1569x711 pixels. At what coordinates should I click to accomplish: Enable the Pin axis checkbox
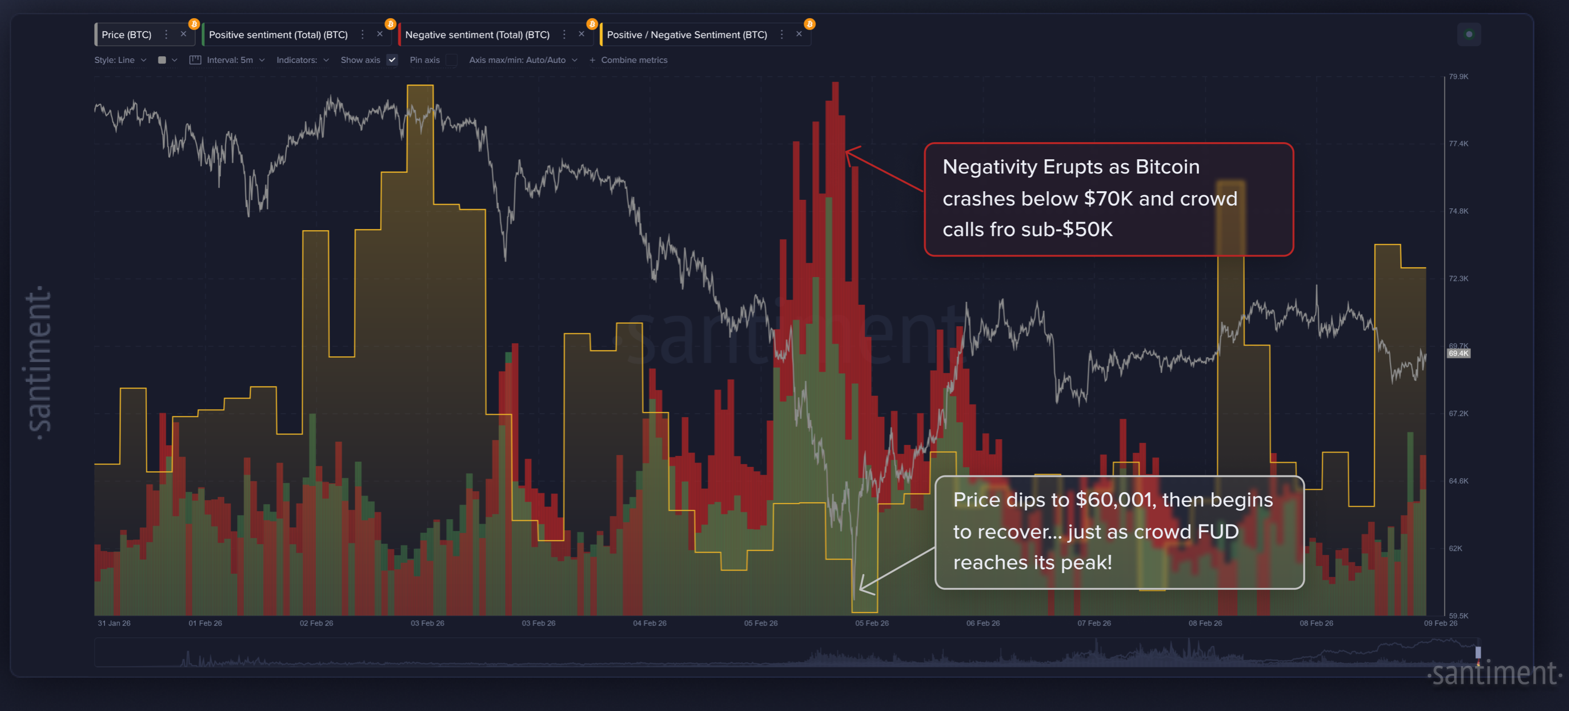[451, 60]
